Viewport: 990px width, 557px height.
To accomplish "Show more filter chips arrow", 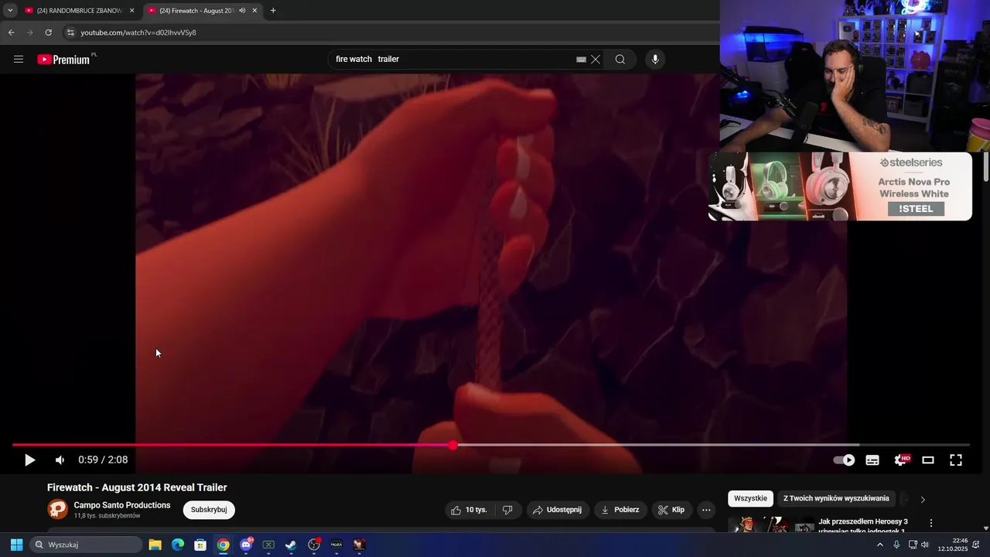I will [x=923, y=500].
